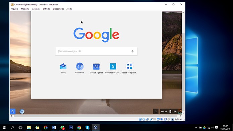Open the Google app in taskbar
The height and width of the screenshot is (131, 233).
coord(46,128)
